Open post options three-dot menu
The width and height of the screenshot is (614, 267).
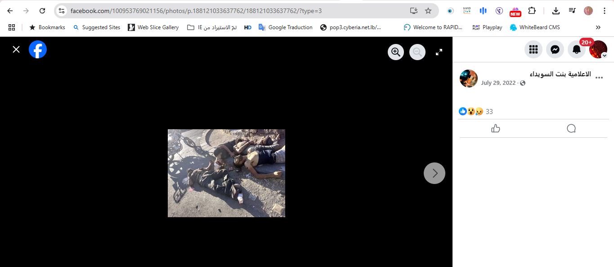[x=599, y=78]
